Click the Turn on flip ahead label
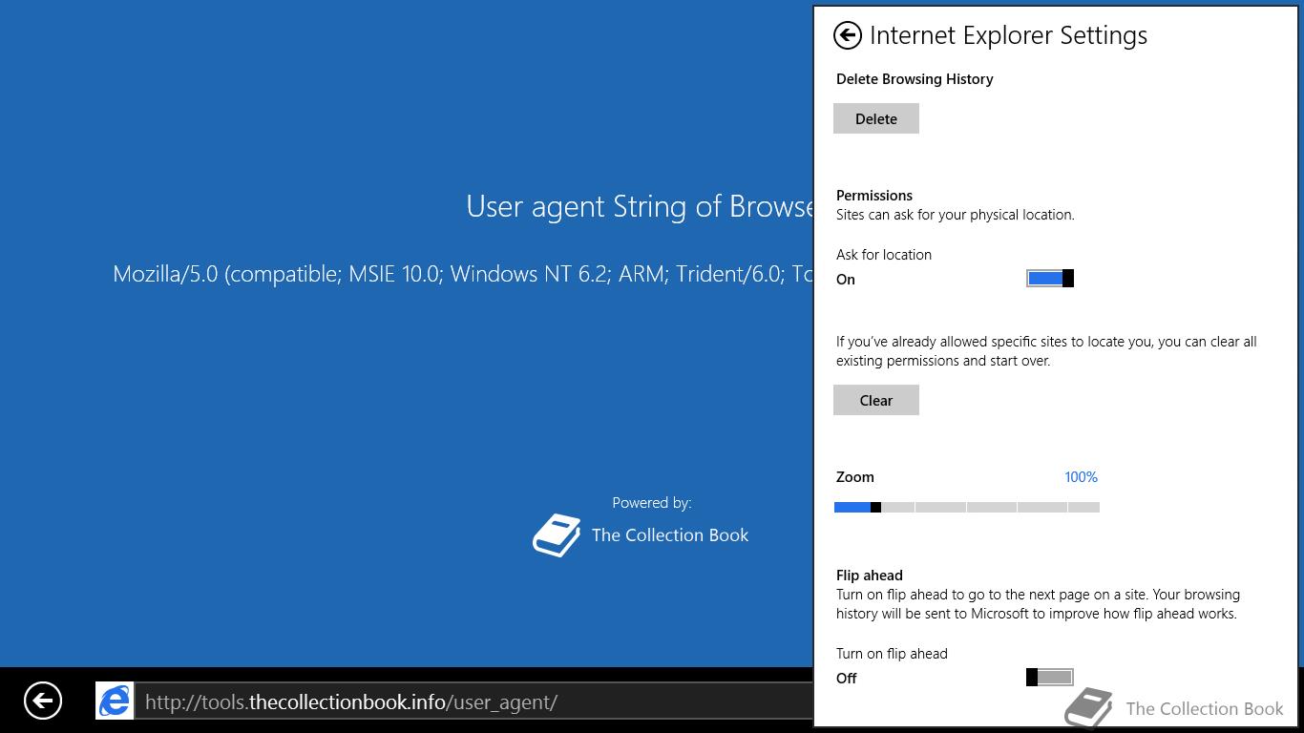This screenshot has width=1304, height=733. pyautogui.click(x=892, y=654)
